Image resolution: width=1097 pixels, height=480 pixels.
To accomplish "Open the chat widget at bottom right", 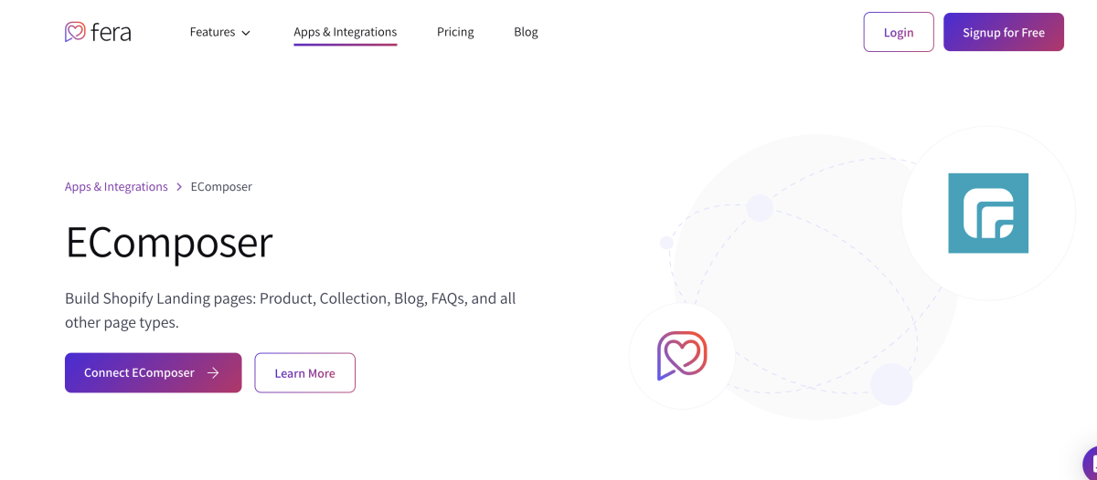I will [1090, 463].
